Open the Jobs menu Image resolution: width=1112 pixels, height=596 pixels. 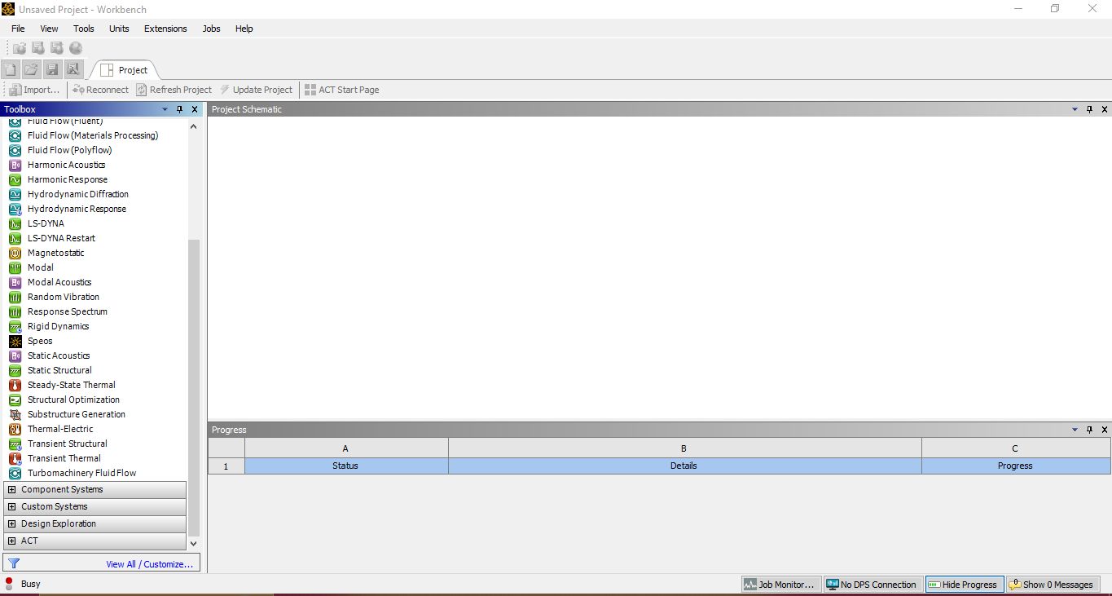point(211,29)
